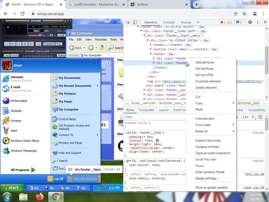
Task: Open the Break on submenu arrow
Action: [x=234, y=131]
